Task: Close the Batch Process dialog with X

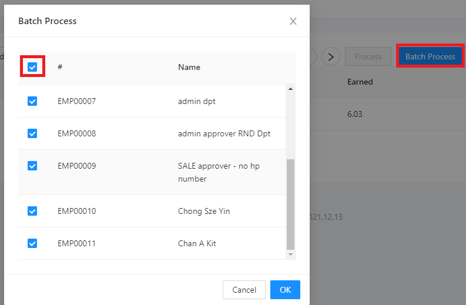Action: pos(293,21)
